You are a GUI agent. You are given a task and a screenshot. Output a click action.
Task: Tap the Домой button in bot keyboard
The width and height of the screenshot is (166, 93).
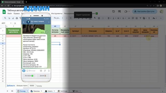43,76
